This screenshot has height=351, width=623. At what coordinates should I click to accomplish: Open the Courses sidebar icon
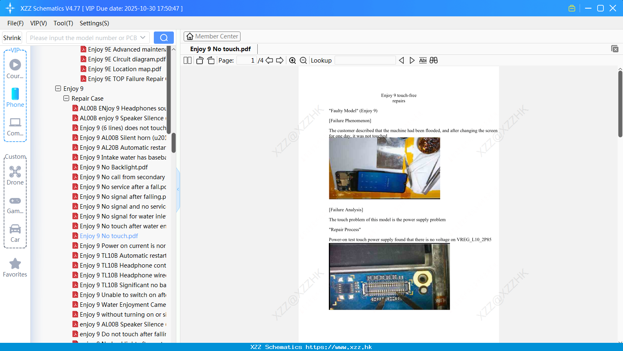pos(15,69)
